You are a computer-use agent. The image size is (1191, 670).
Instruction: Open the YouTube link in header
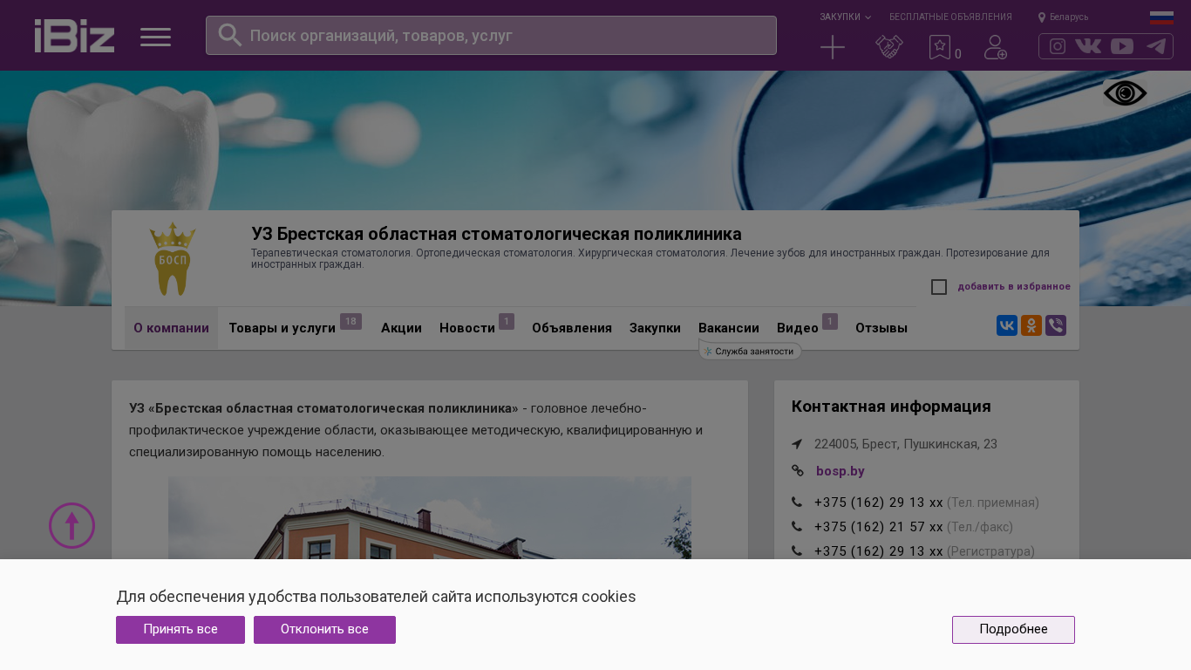pos(1122,46)
